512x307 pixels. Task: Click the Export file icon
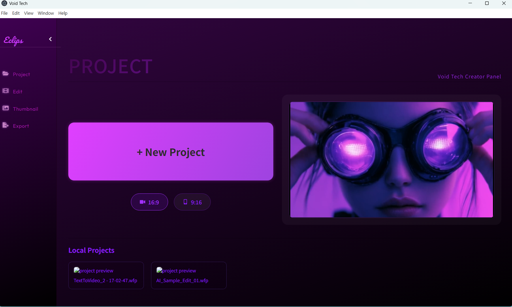pyautogui.click(x=5, y=125)
